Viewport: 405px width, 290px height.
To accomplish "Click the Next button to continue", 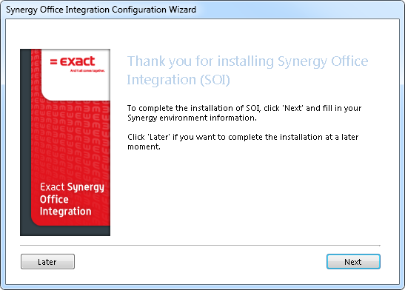I will pyautogui.click(x=353, y=262).
